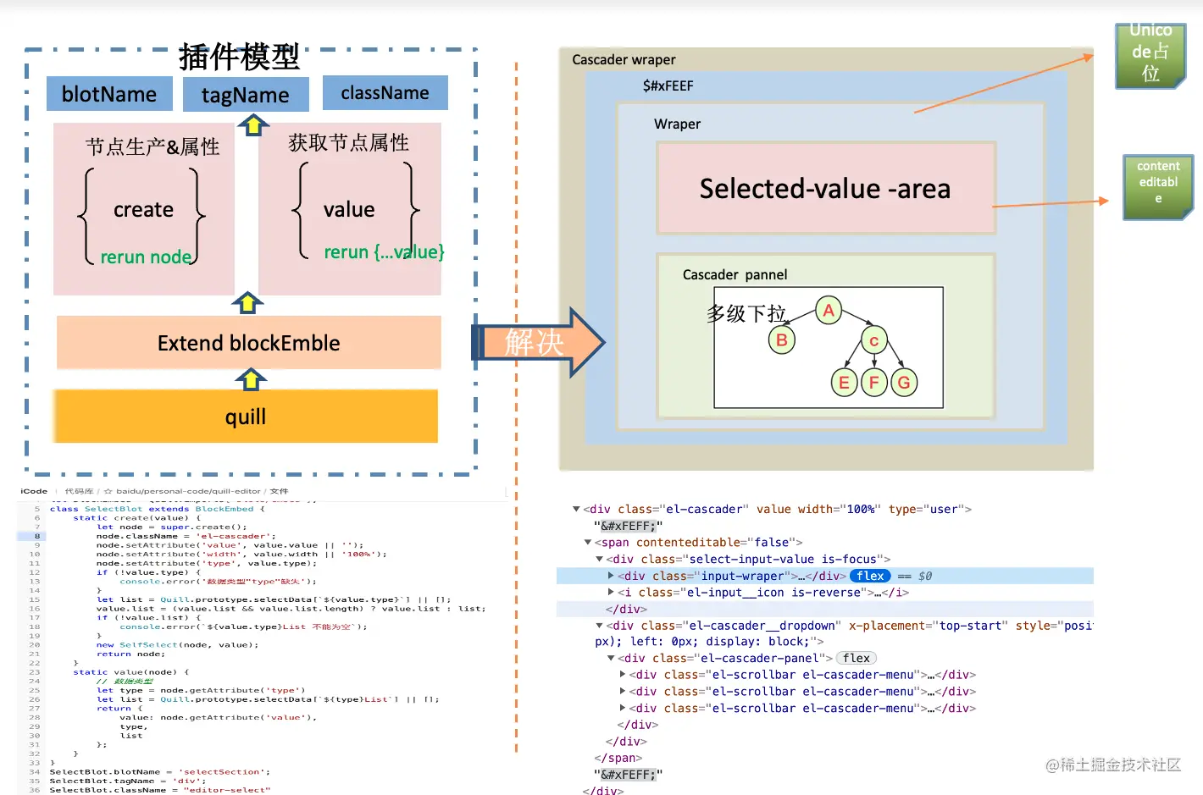The width and height of the screenshot is (1203, 795).
Task: Click code line class SelectBlot extends BlockEmbed
Action: 157,509
